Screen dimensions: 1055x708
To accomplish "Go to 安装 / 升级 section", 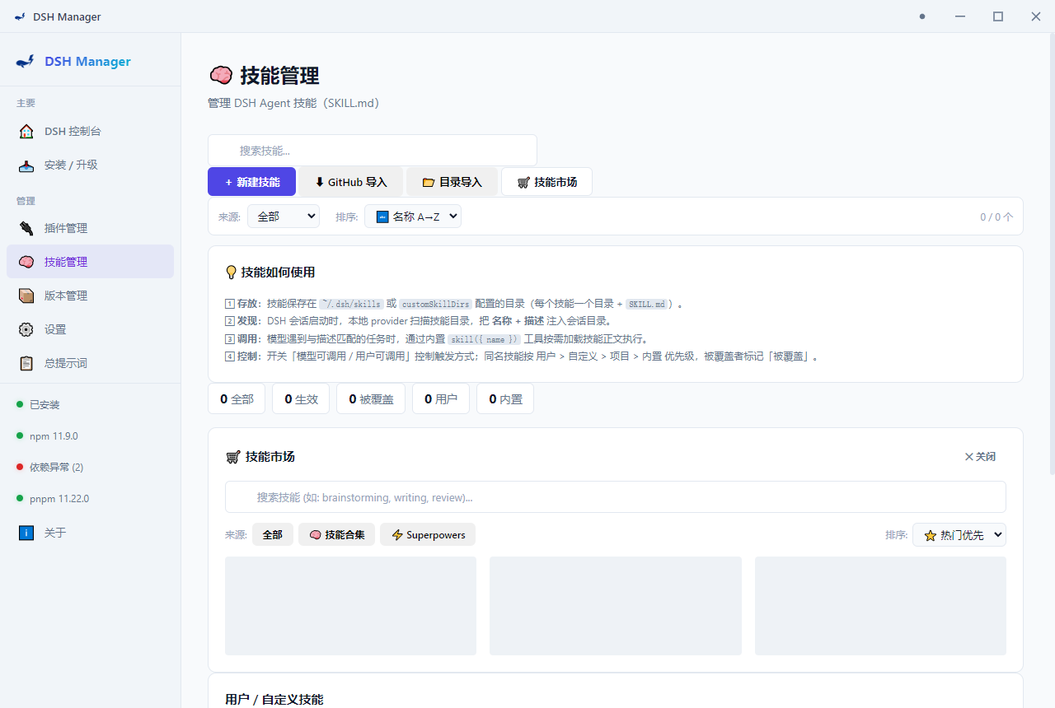I will click(x=91, y=165).
